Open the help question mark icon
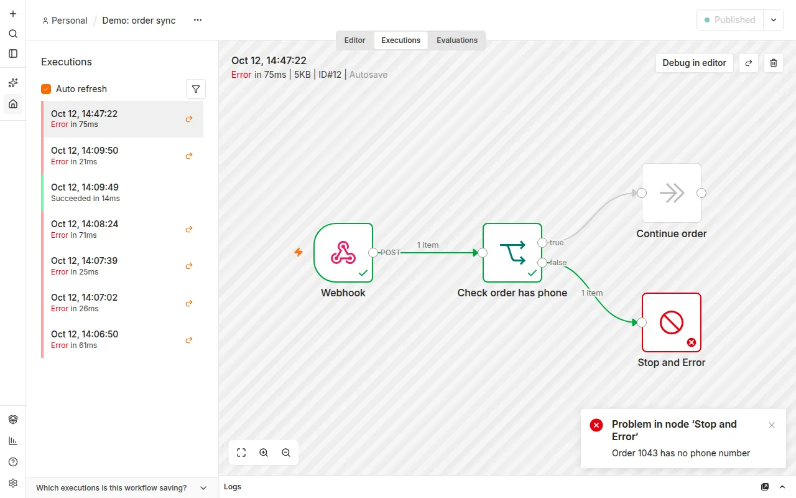This screenshot has height=498, width=796. [x=13, y=462]
